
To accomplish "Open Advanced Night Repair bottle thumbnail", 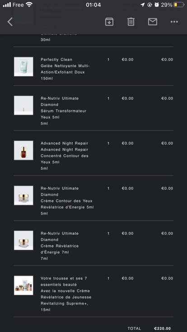I will [x=23, y=150].
